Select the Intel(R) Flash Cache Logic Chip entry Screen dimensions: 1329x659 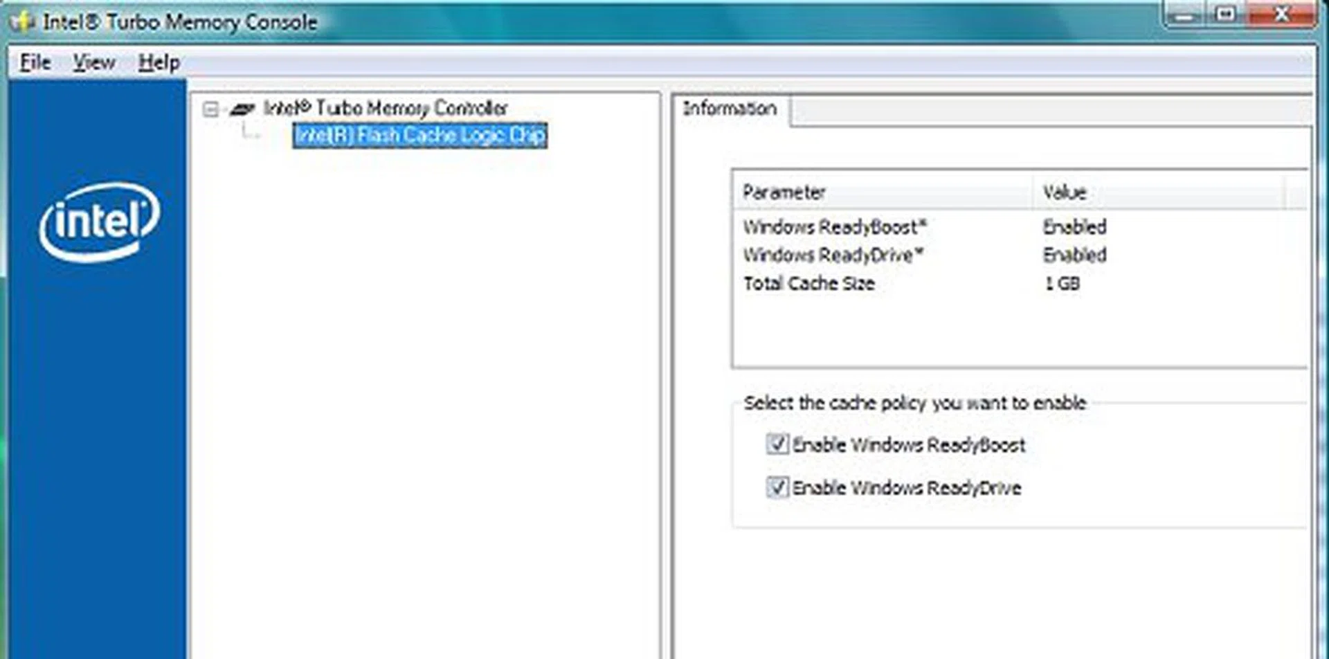tap(419, 135)
